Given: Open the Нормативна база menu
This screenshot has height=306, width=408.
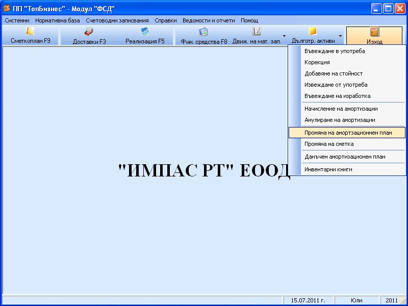Looking at the screenshot, I should pyautogui.click(x=58, y=20).
